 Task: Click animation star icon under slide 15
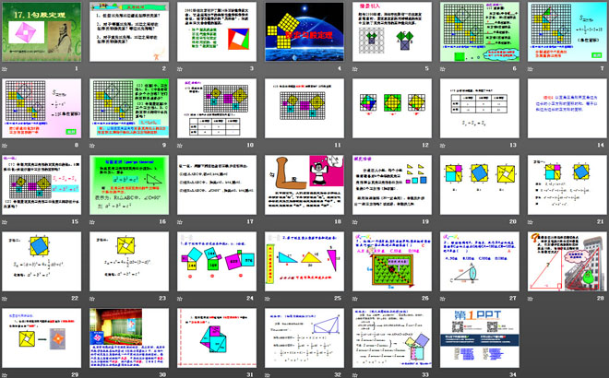pos(5,222)
